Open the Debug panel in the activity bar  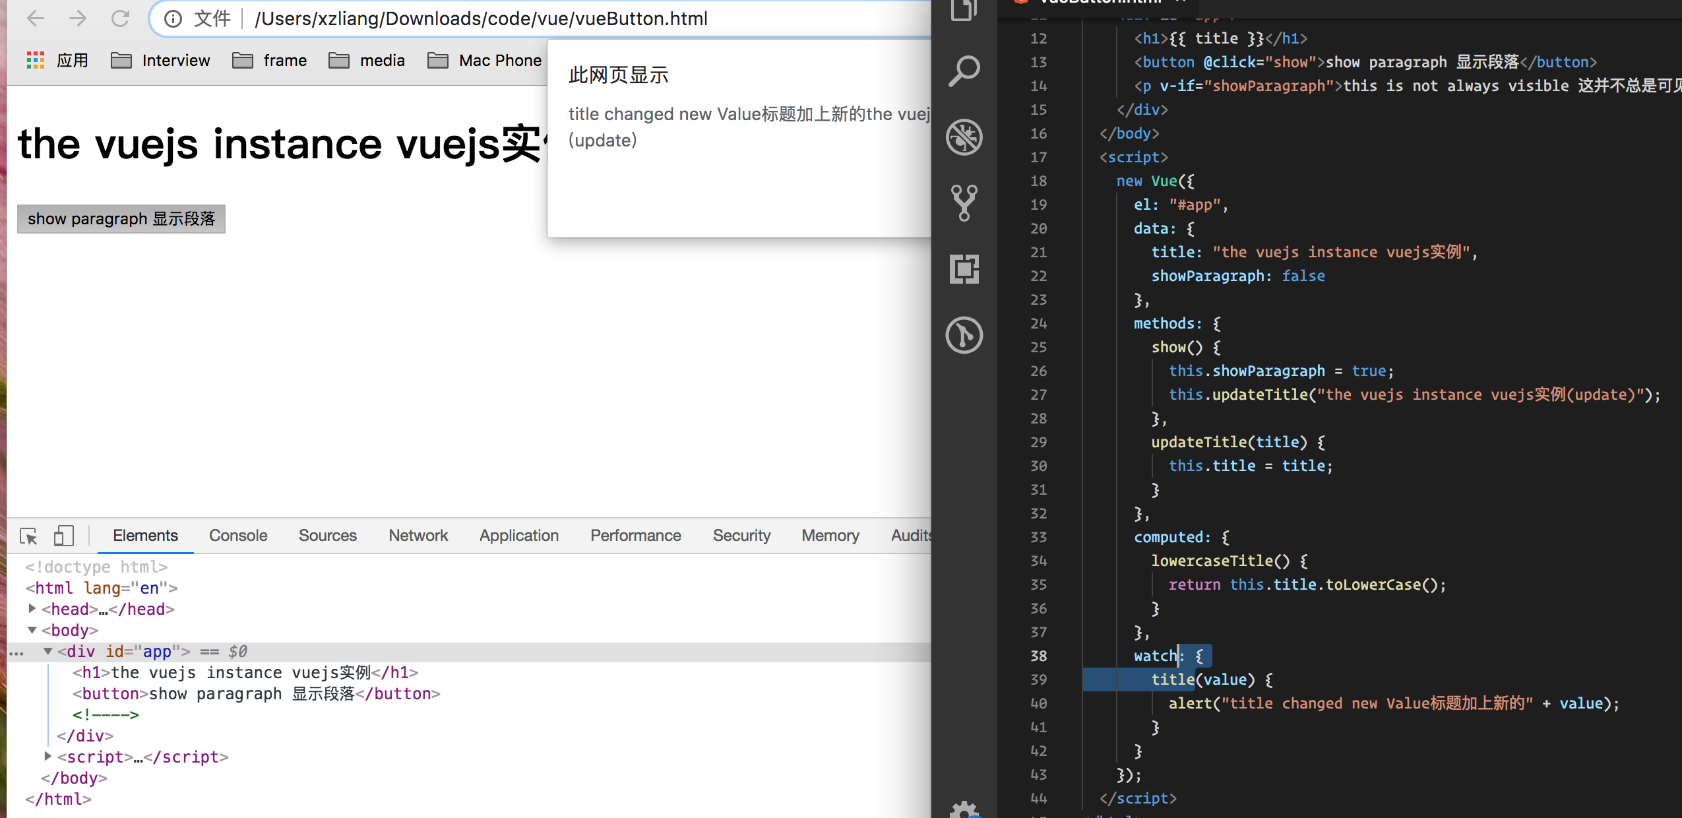pyautogui.click(x=964, y=137)
